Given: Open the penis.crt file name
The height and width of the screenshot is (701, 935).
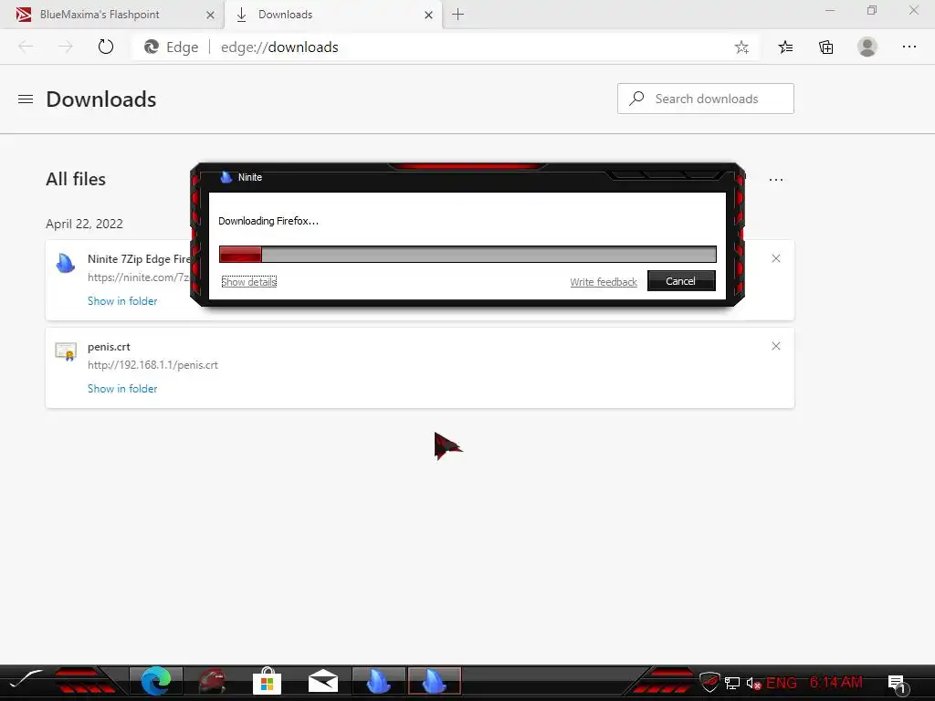Looking at the screenshot, I should point(109,346).
